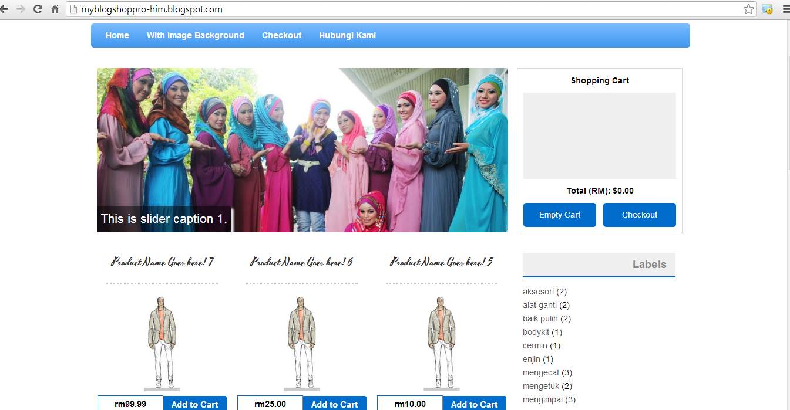This screenshot has width=790, height=410.
Task: Click the rm25.00 price box
Action: pos(270,404)
